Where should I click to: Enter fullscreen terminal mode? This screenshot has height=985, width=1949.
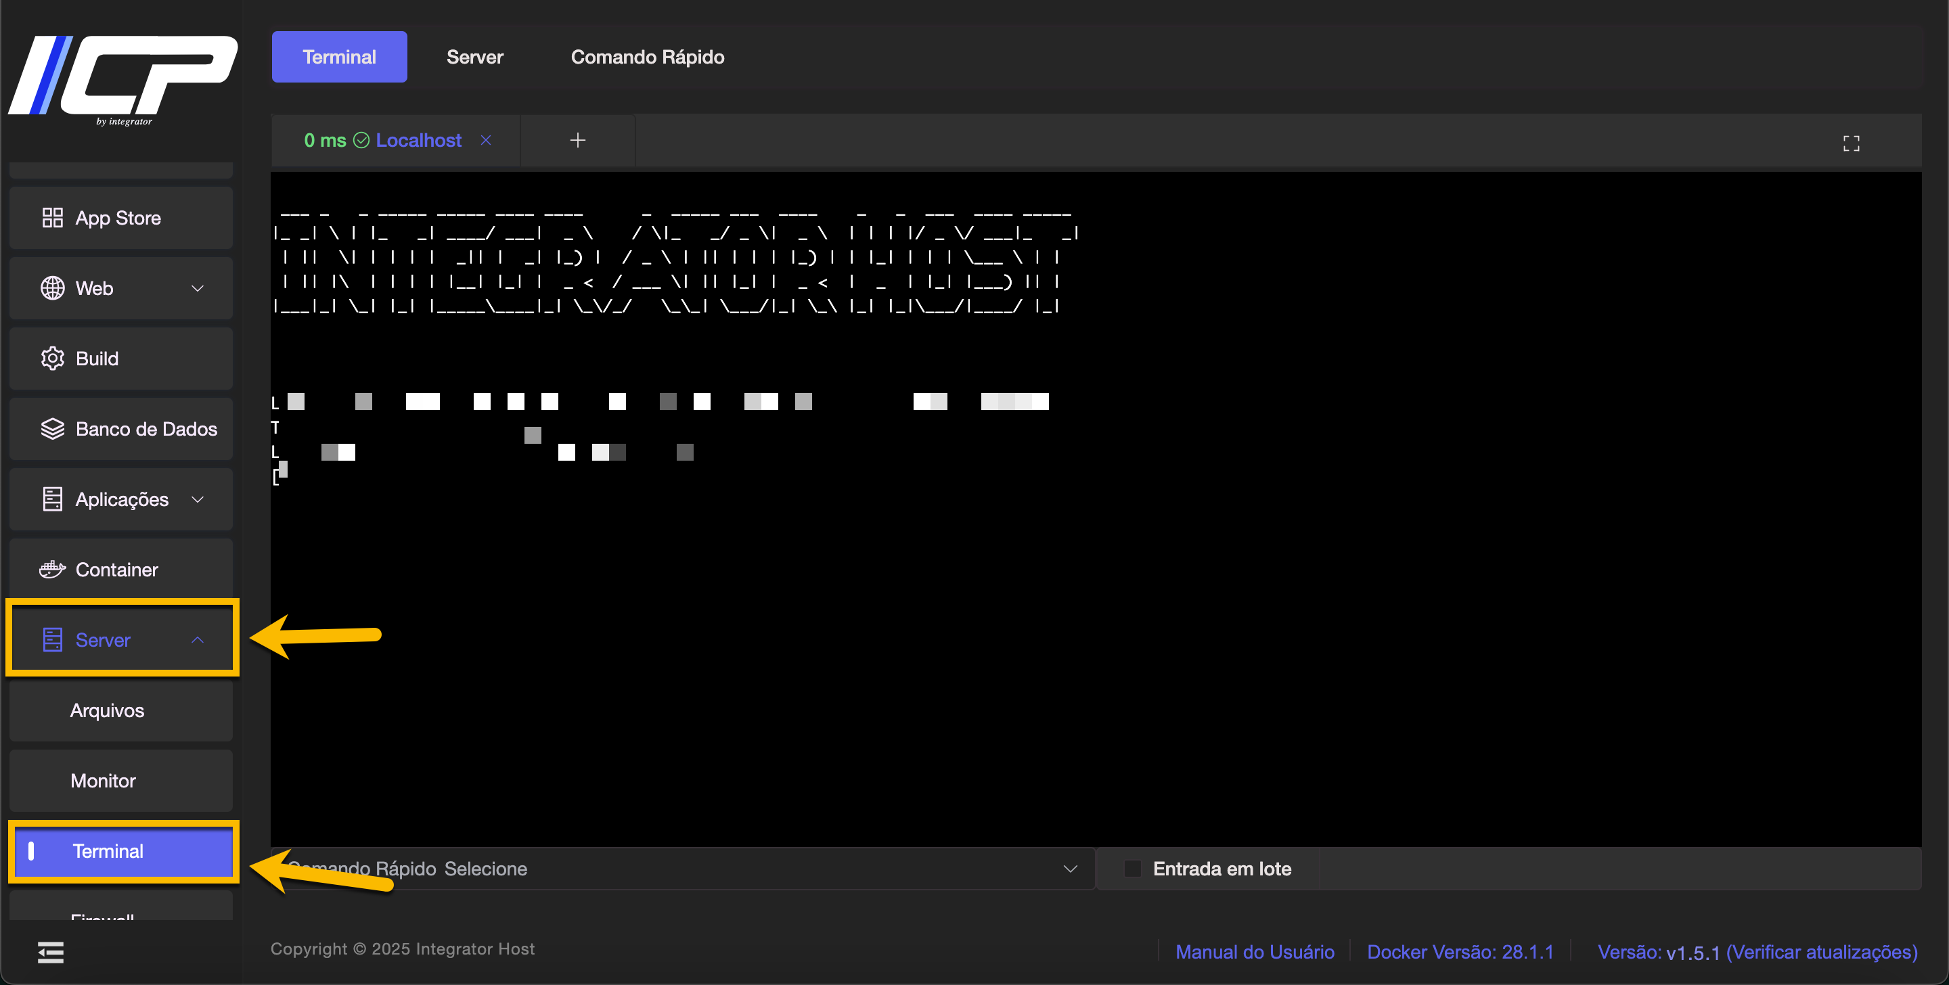coord(1851,143)
